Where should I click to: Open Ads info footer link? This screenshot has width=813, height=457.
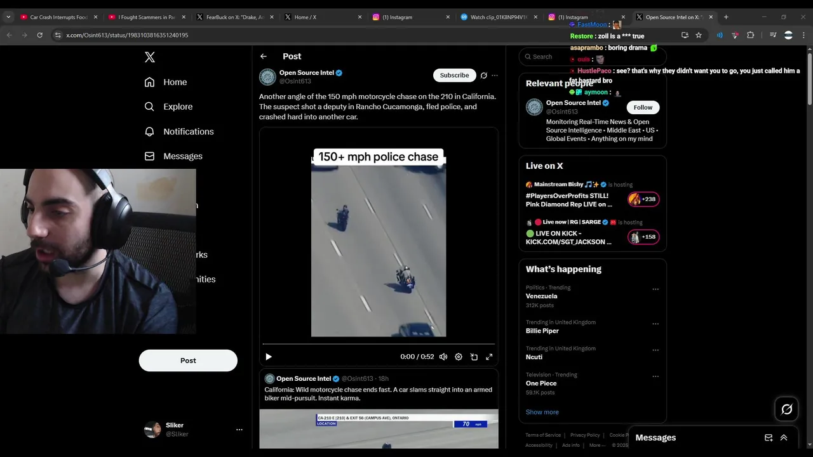571,445
